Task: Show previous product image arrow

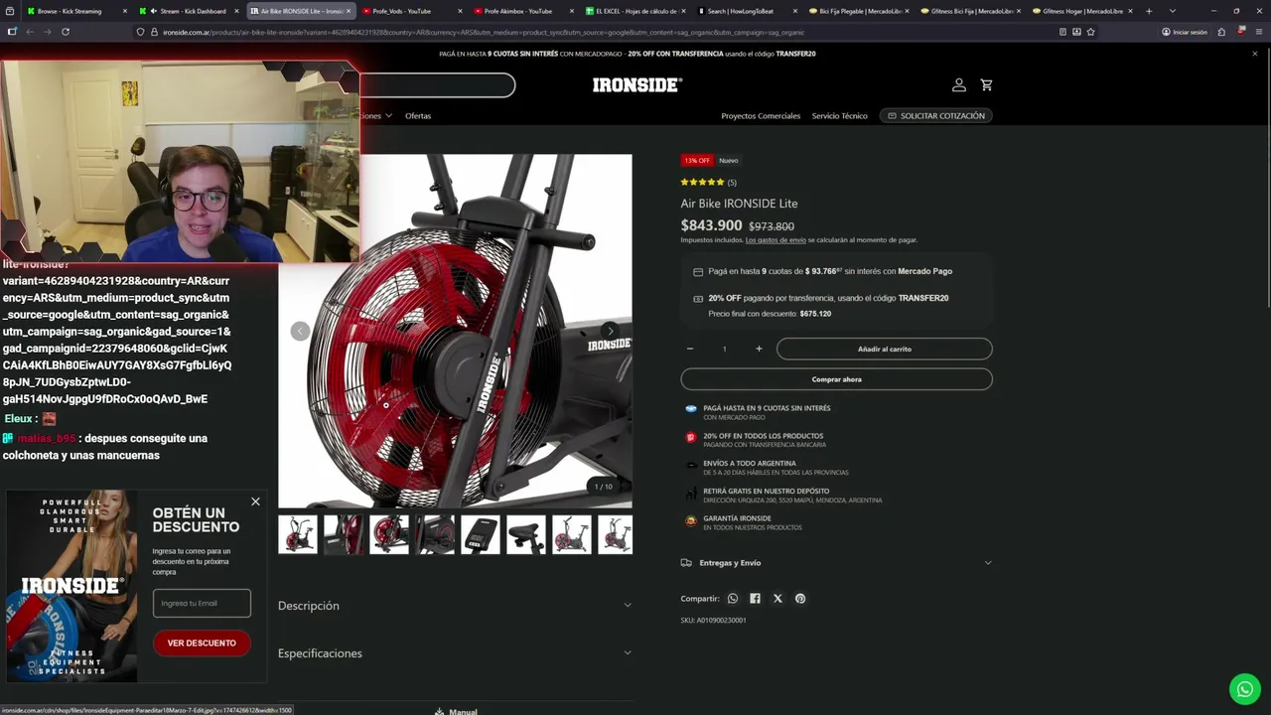Action: pyautogui.click(x=300, y=332)
